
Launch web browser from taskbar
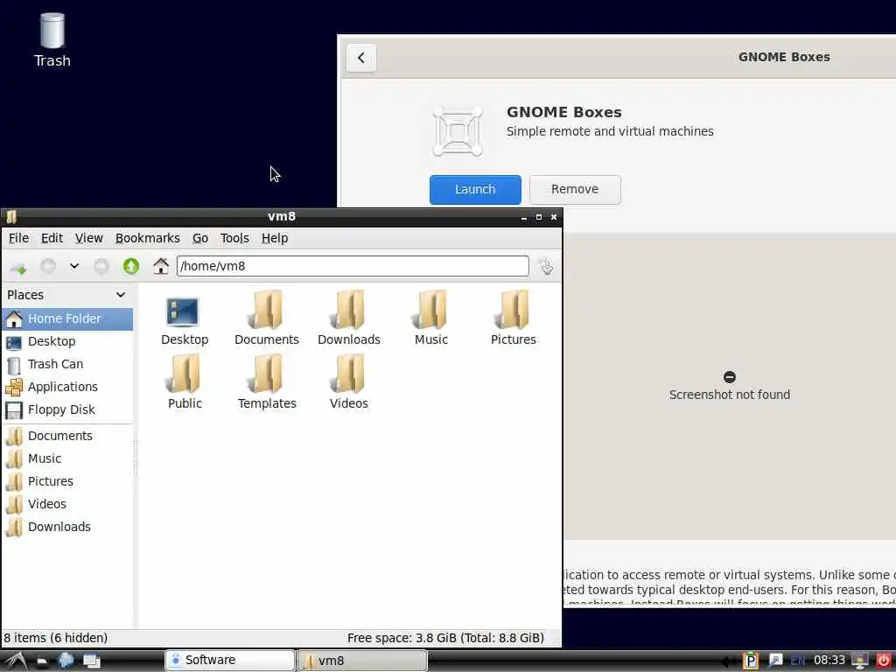[x=66, y=661]
